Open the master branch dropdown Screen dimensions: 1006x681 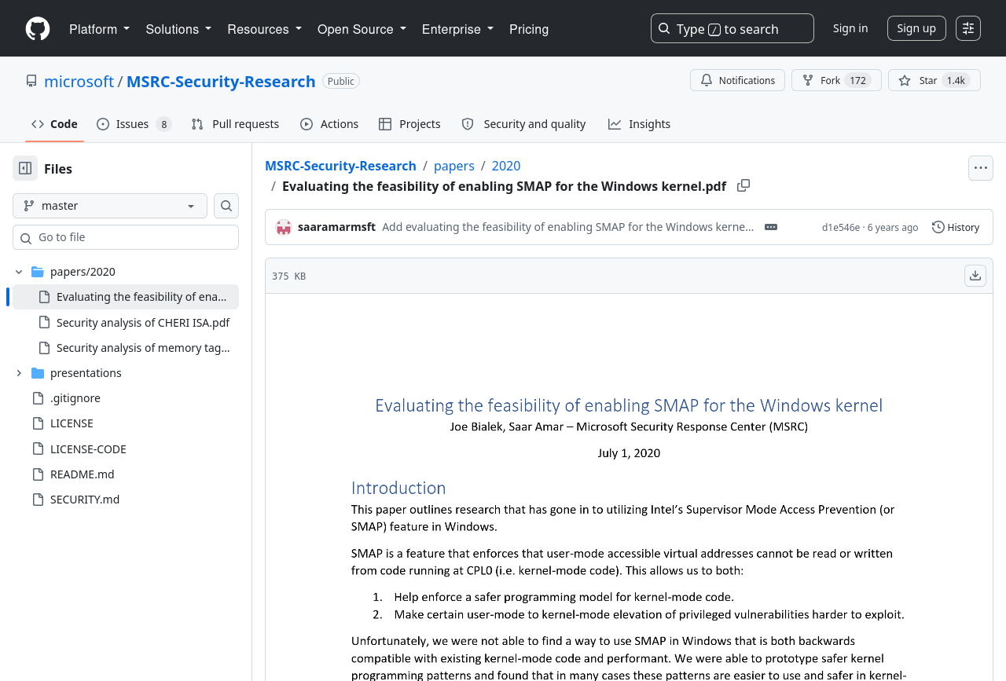[x=110, y=206]
